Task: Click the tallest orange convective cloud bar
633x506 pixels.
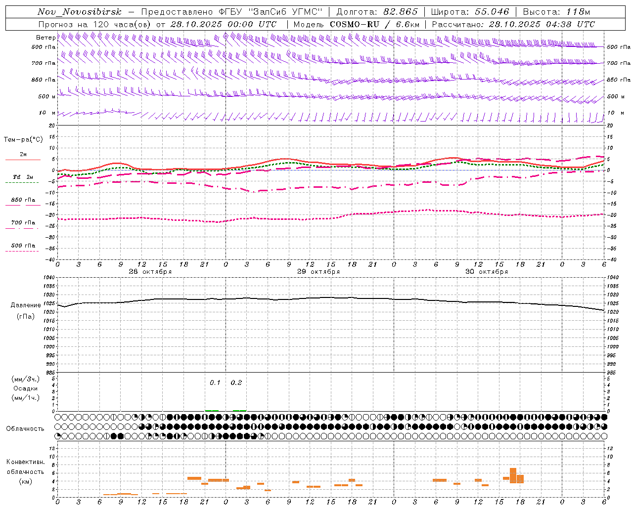Action: tap(513, 475)
